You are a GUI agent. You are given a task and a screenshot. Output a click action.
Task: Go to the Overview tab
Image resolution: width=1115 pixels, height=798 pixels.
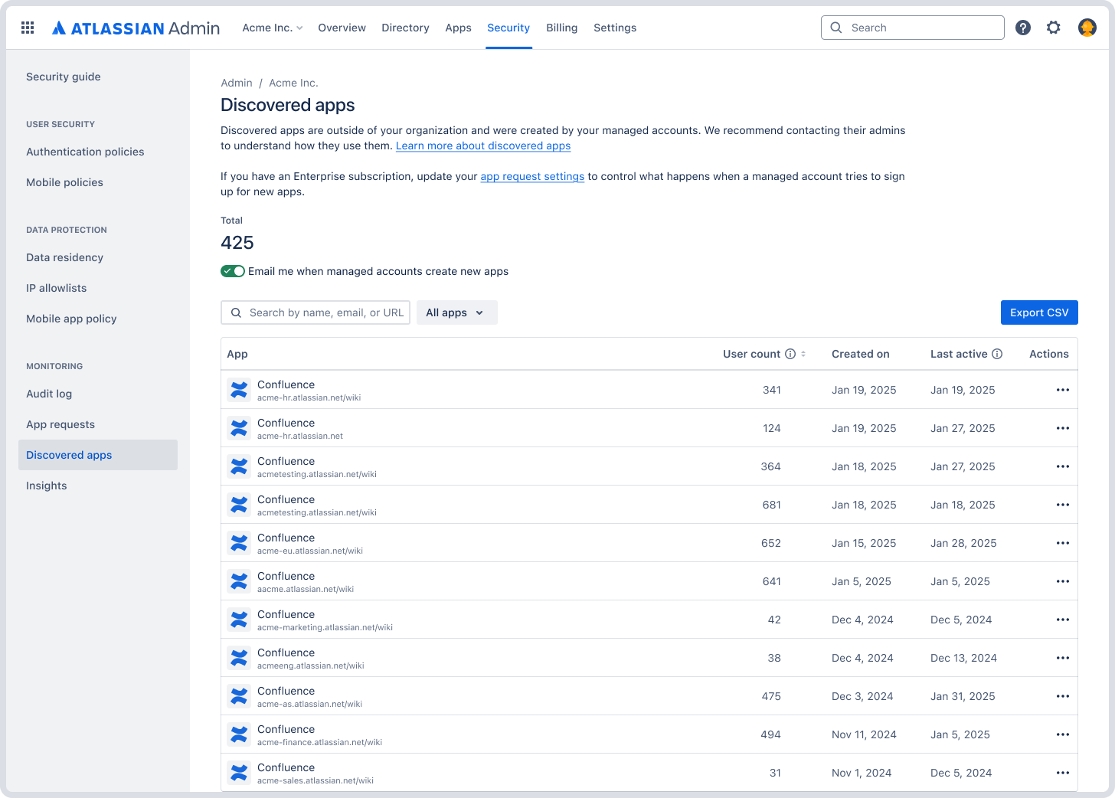(x=342, y=28)
